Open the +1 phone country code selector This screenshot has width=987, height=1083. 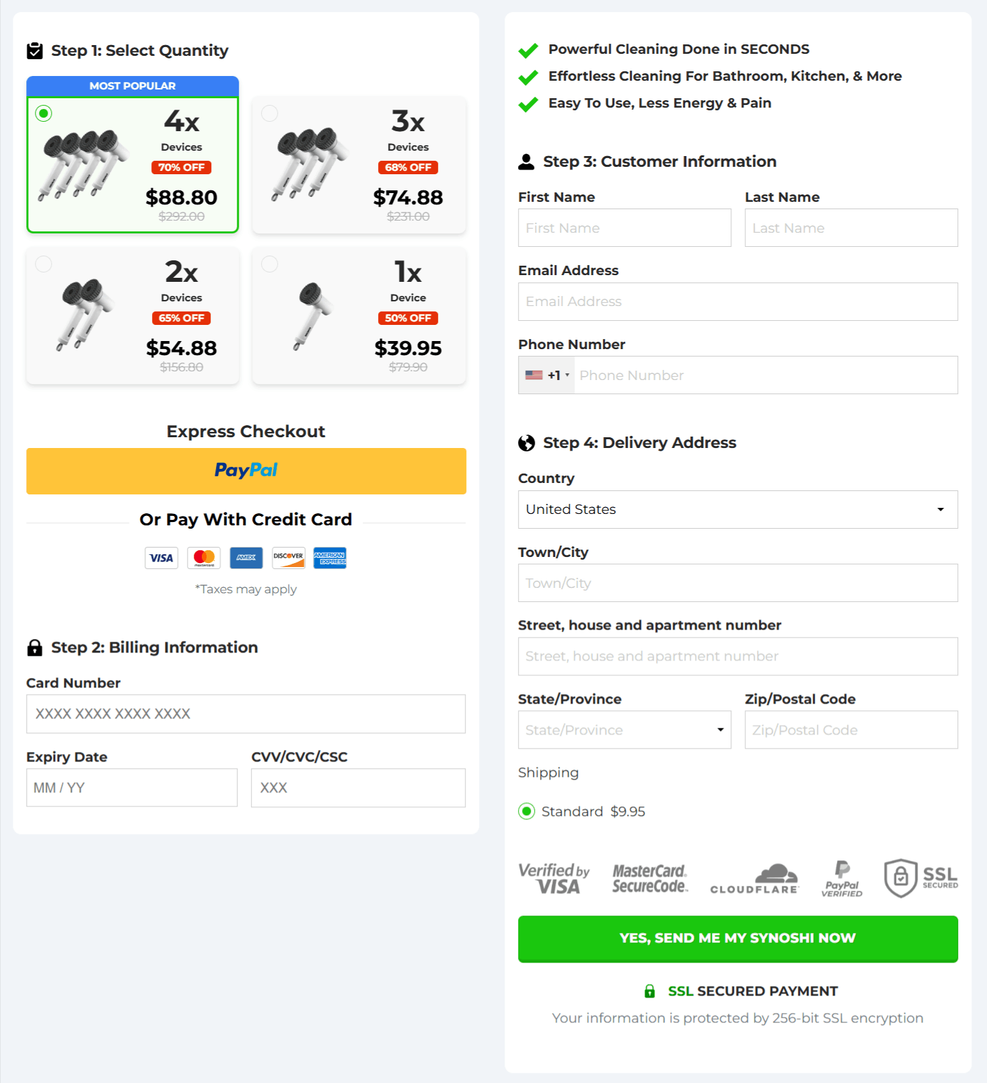pos(548,375)
